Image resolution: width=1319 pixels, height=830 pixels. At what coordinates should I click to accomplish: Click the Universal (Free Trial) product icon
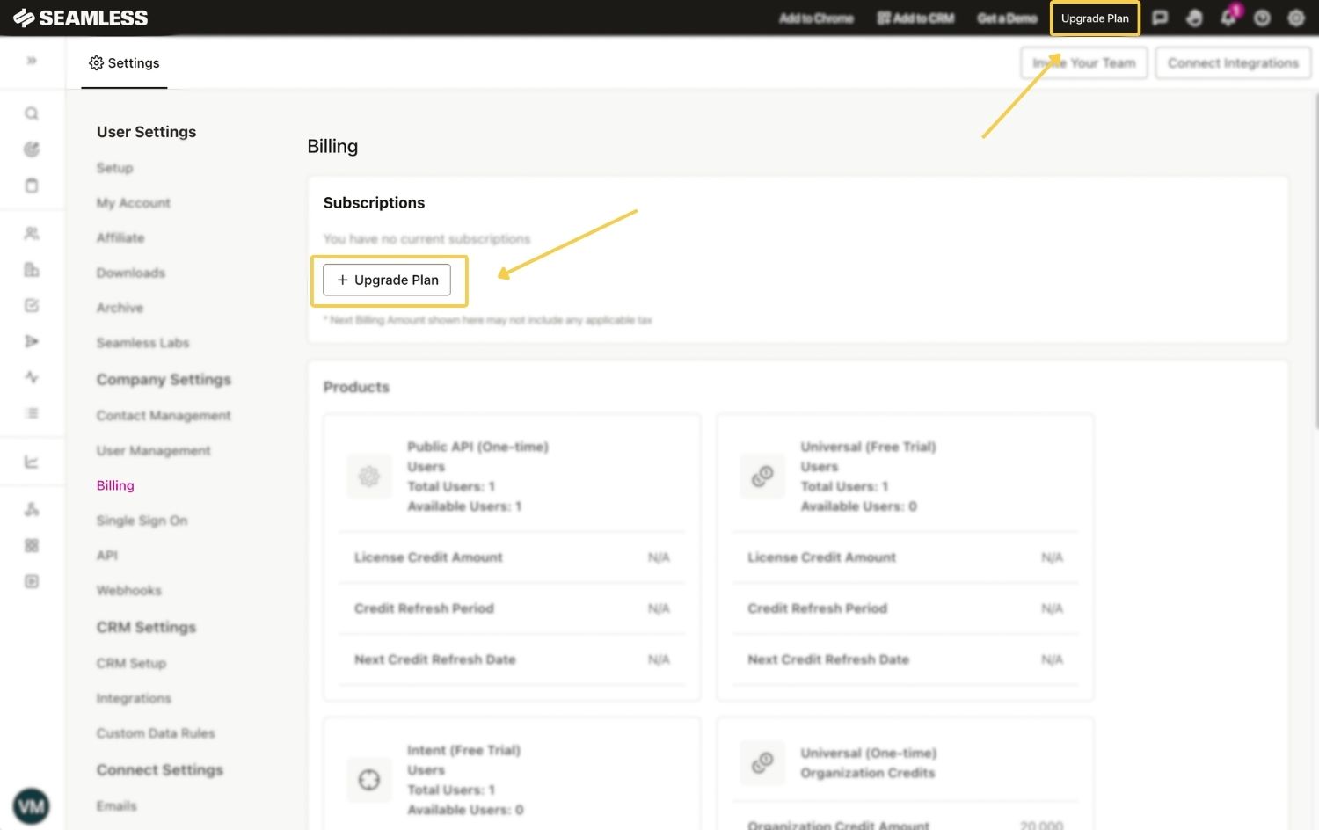coord(762,477)
